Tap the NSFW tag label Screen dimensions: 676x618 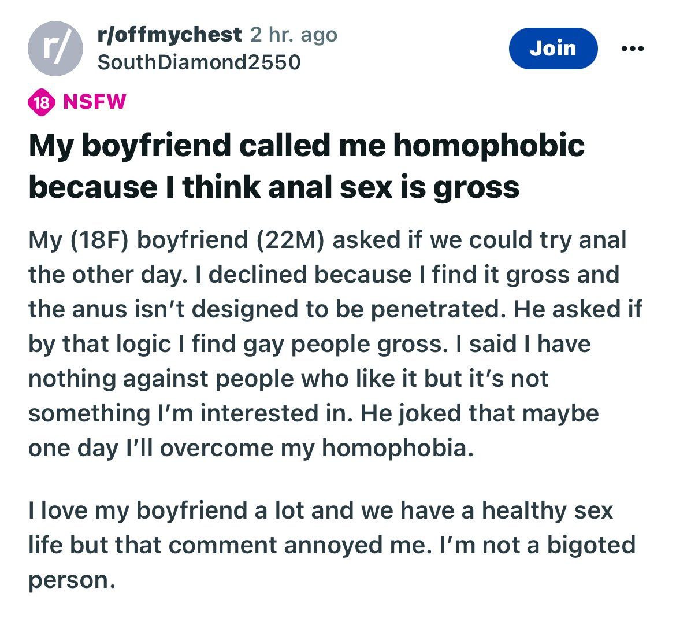pos(94,102)
